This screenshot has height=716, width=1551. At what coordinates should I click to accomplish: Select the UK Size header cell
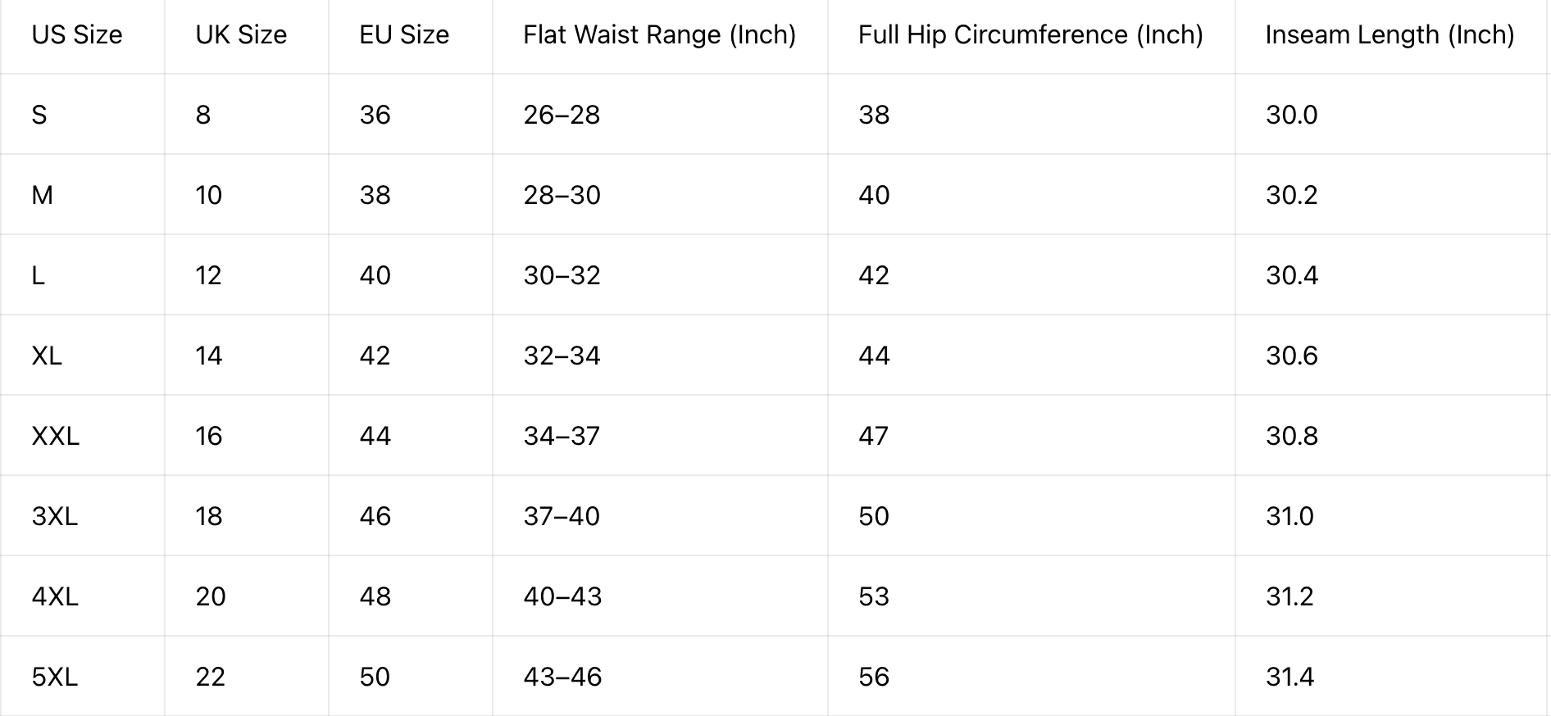[247, 35]
